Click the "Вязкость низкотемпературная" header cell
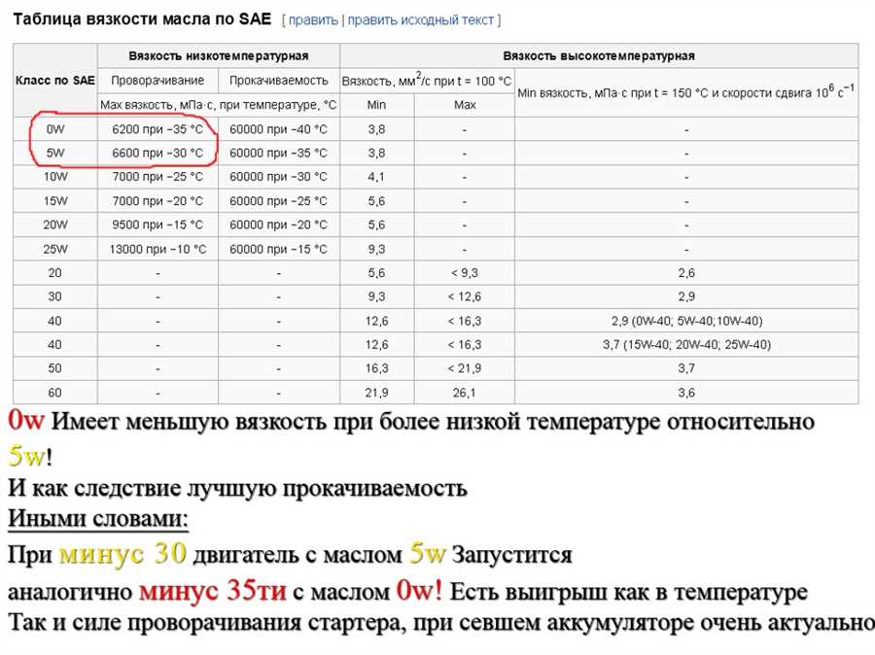This screenshot has width=875, height=655. [219, 55]
